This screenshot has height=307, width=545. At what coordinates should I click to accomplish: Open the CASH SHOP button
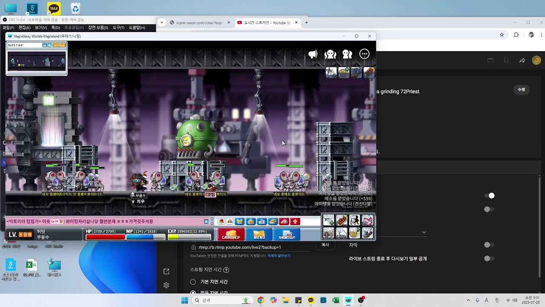point(231,234)
